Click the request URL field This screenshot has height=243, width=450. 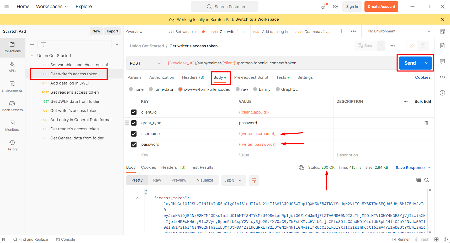[x=278, y=63]
